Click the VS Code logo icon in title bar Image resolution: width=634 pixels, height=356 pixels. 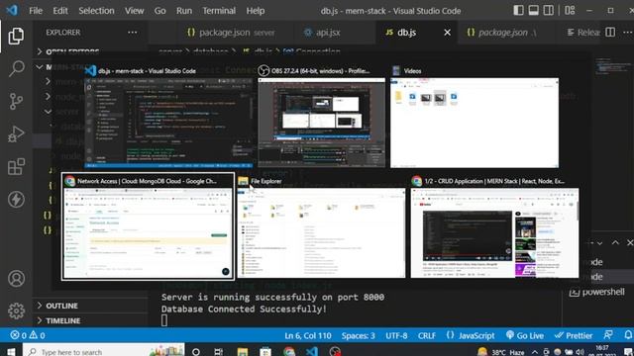tap(12, 10)
